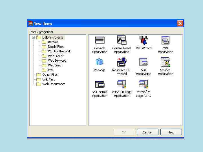Open the ActiveX category

(x=53, y=42)
